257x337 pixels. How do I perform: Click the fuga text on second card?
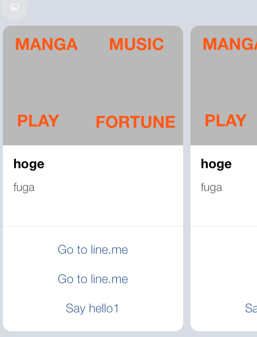(x=212, y=187)
